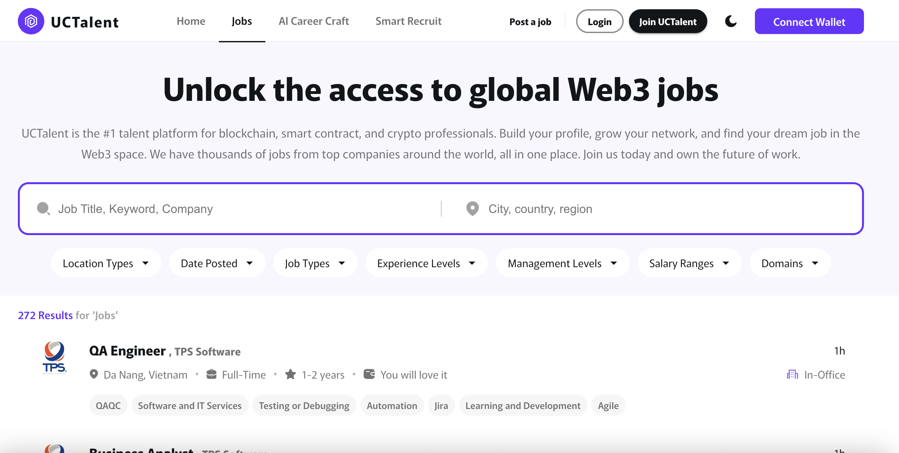Click the building icon beside In-Office
This screenshot has width=899, height=453.
pyautogui.click(x=792, y=374)
